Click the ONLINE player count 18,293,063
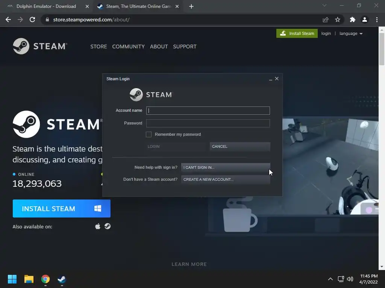This screenshot has height=288, width=385. [x=37, y=183]
